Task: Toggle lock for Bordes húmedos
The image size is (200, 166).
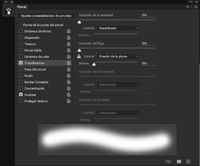Action: coord(69,82)
